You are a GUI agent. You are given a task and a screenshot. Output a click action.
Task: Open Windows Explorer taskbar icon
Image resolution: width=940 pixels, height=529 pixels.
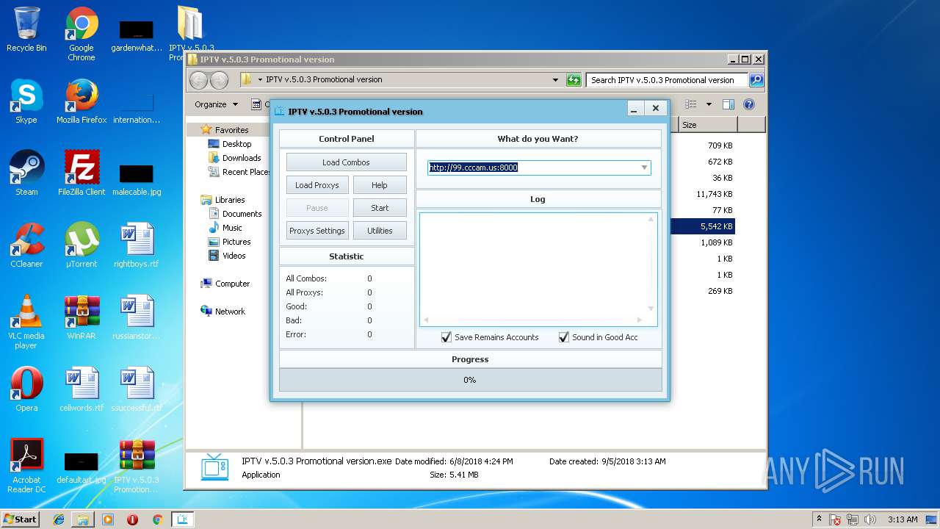pos(83,519)
